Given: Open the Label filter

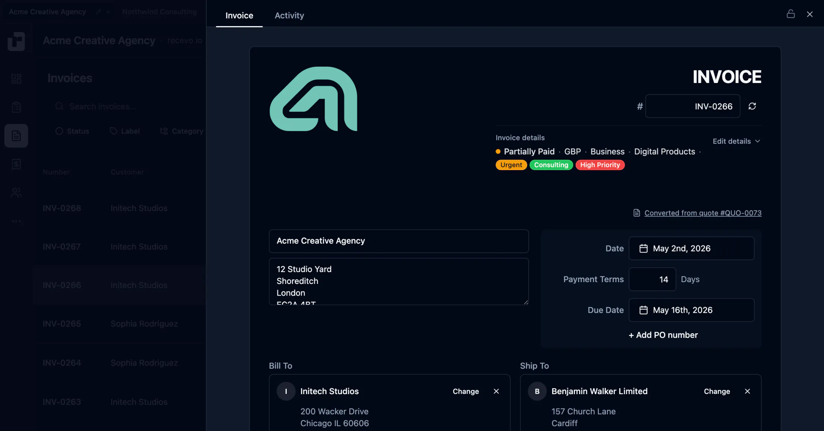Looking at the screenshot, I should point(125,131).
